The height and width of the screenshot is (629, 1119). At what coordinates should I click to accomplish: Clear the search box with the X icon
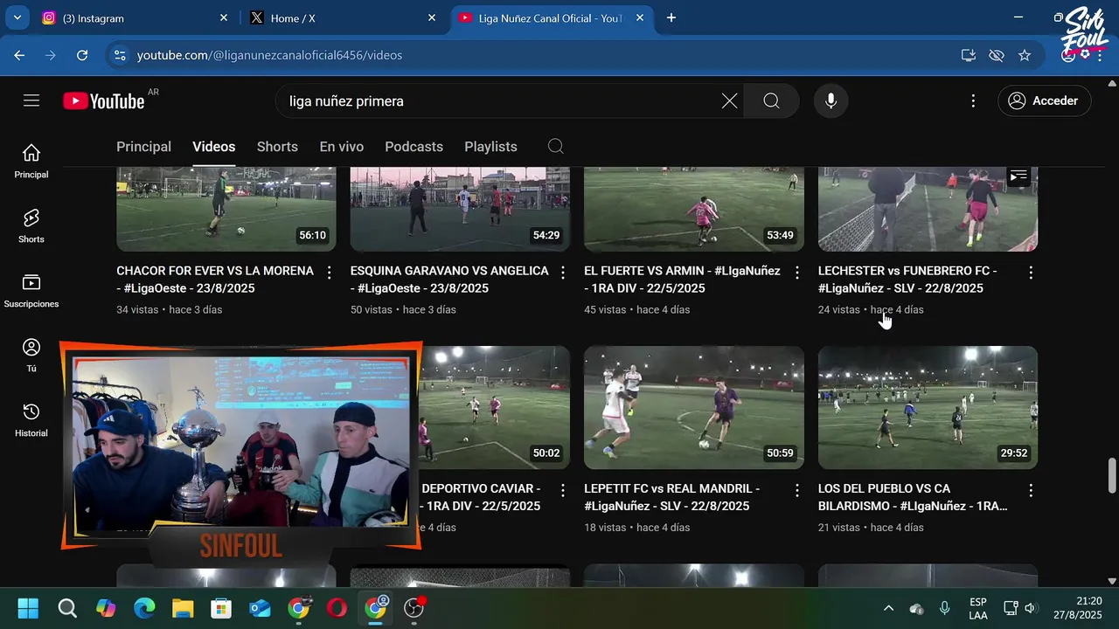pos(729,101)
